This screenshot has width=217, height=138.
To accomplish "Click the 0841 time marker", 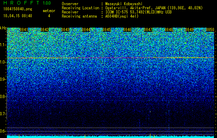I will point(24,30).
